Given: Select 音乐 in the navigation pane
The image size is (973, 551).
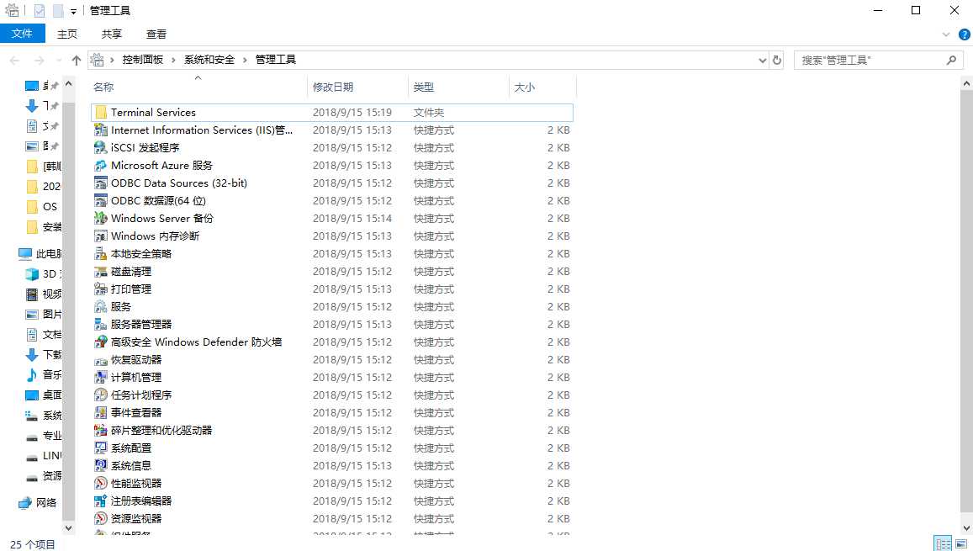Looking at the screenshot, I should pos(44,375).
